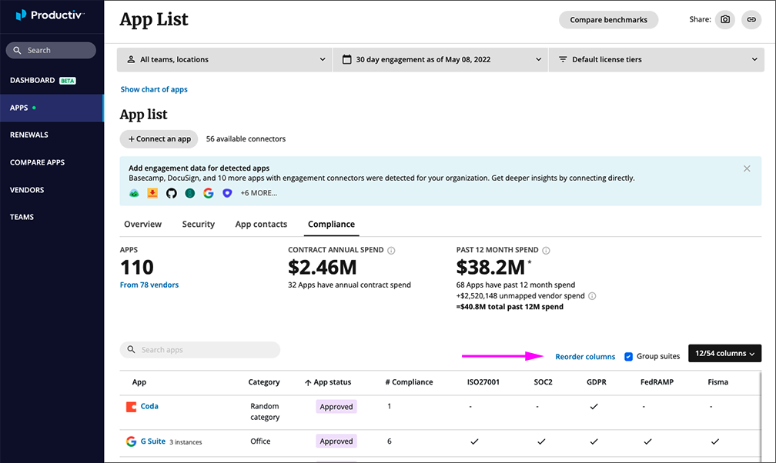Screen dimensions: 776x463
Task: Click info icon beside Contract Annual Spend
Action: click(391, 251)
